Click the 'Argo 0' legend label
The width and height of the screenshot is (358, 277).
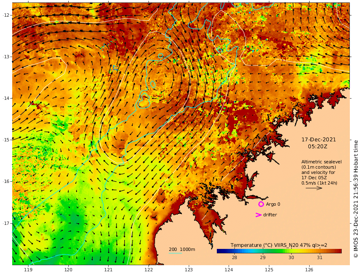click(x=273, y=204)
